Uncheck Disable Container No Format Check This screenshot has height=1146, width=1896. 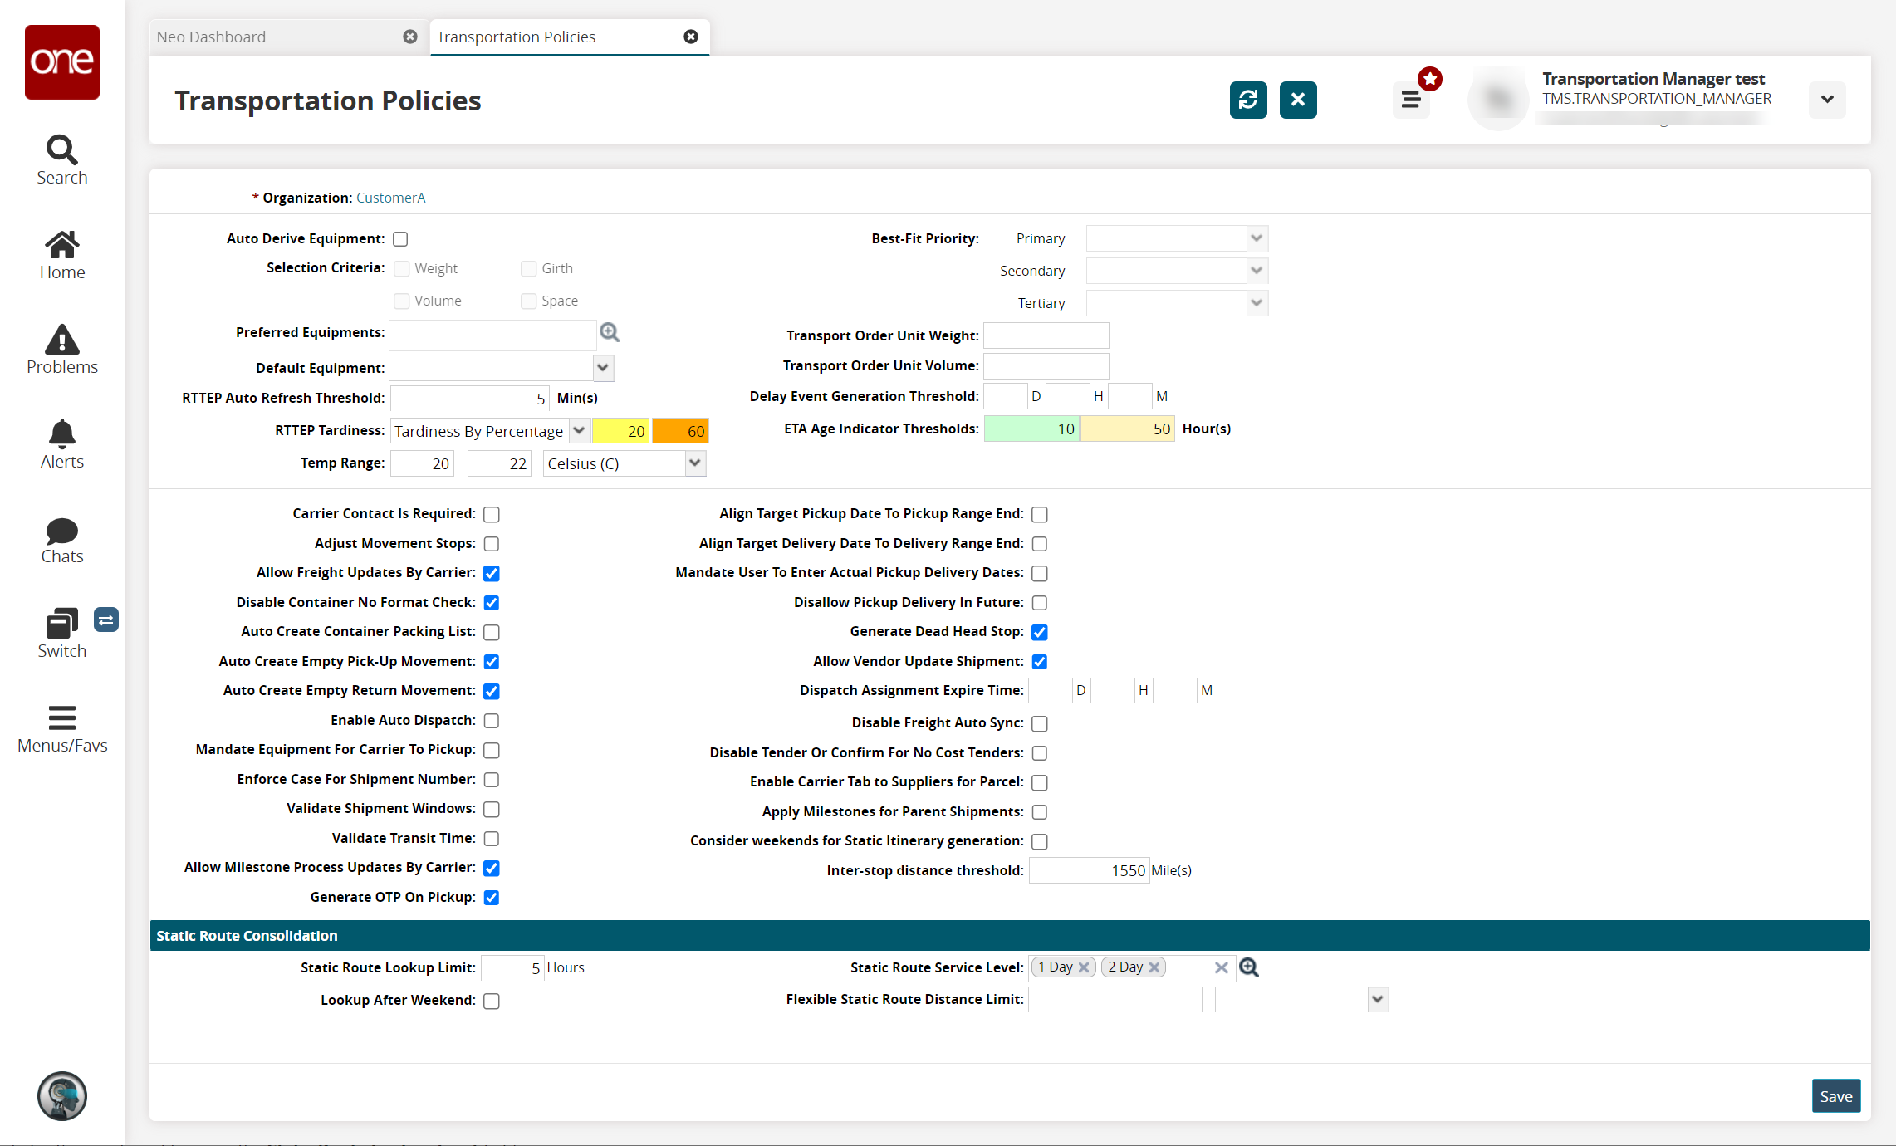492,603
